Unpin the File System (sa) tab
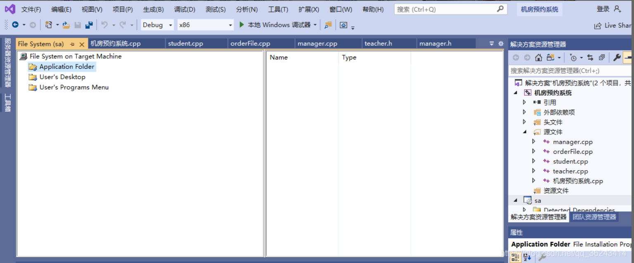This screenshot has width=634, height=263. 73,43
